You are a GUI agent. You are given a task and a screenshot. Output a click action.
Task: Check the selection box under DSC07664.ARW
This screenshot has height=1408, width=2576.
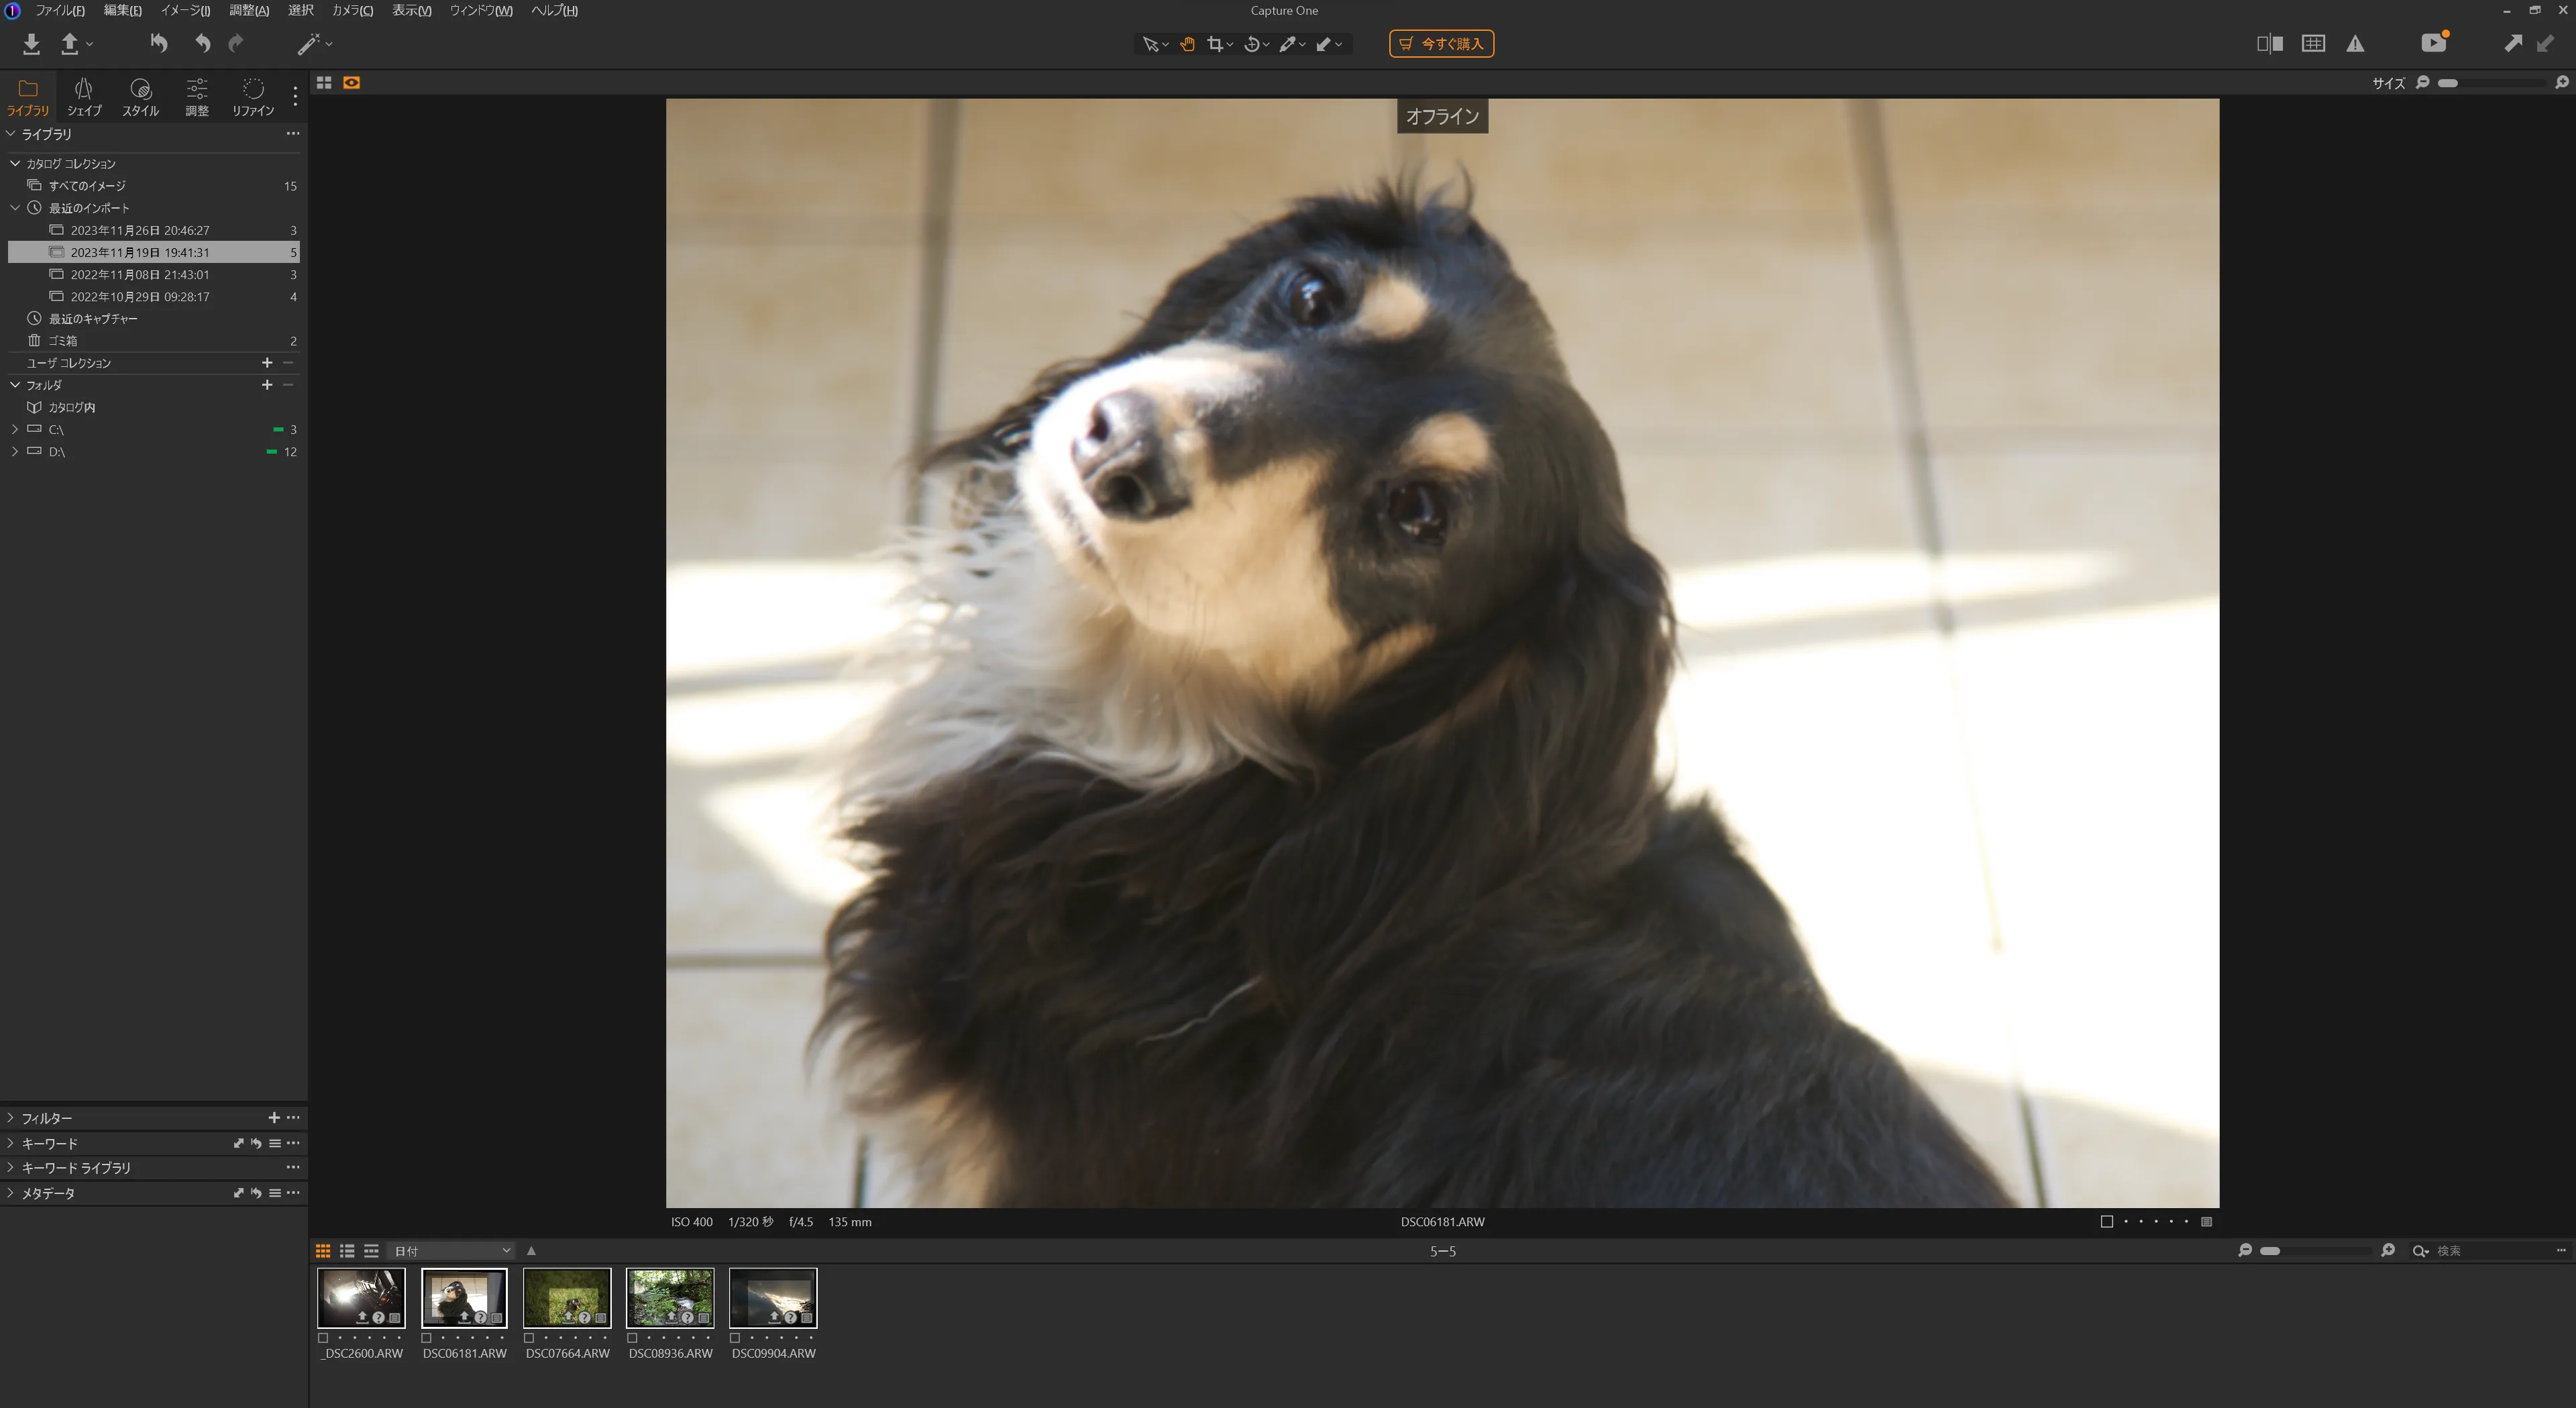point(529,1338)
